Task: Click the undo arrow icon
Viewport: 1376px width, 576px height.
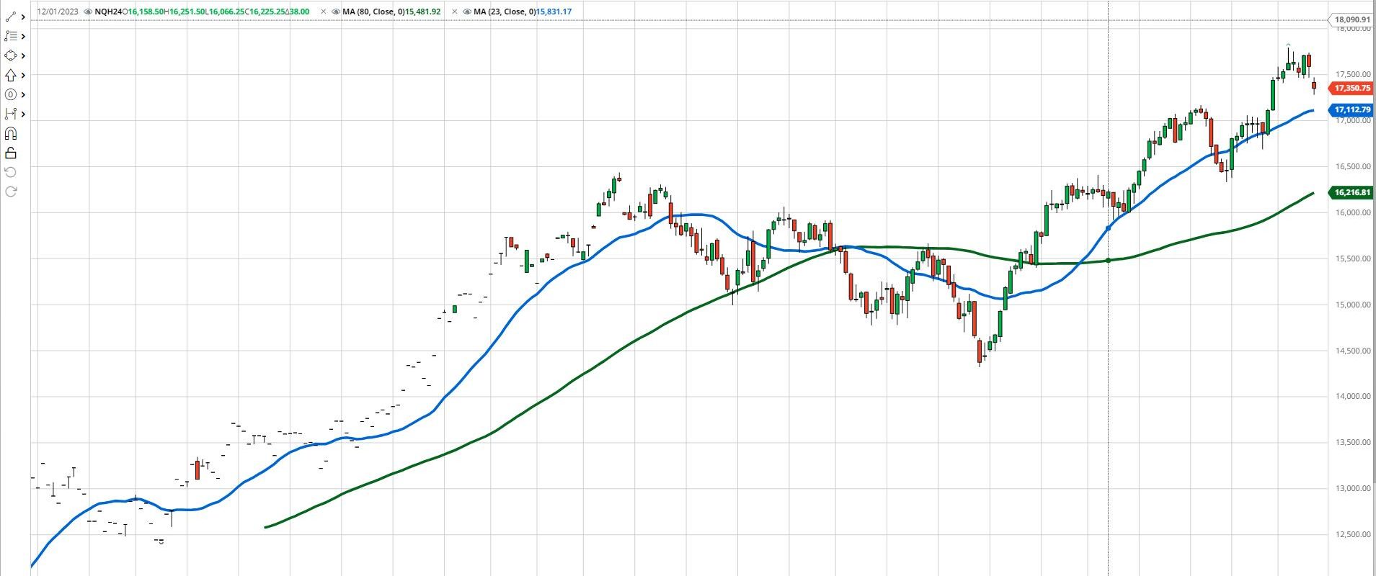Action: tap(10, 171)
